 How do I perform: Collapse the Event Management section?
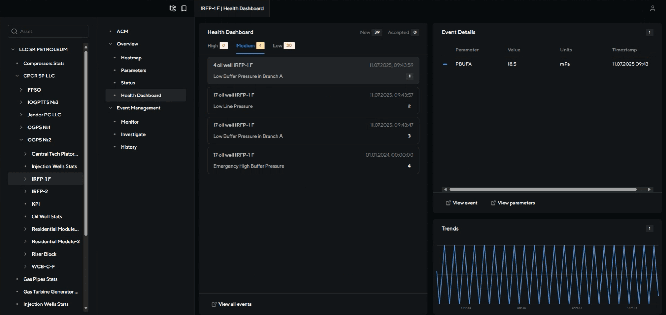[110, 108]
